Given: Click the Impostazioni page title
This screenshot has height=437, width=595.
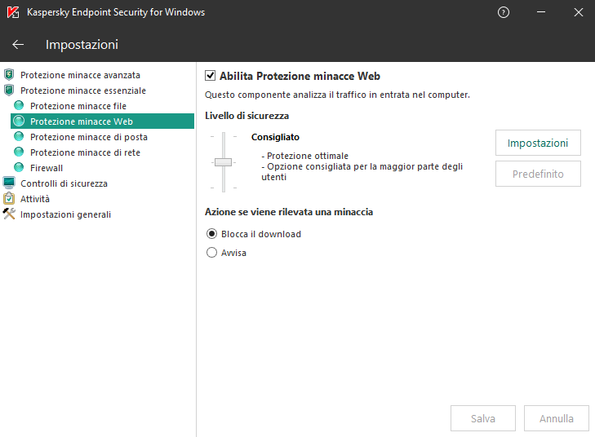Looking at the screenshot, I should point(82,45).
